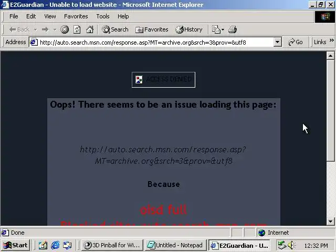Click the Internet zone status indicator
Screen dimensions: 336x252
tap(274, 233)
